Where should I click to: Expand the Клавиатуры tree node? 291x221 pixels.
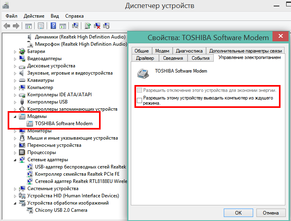(x=15, y=81)
